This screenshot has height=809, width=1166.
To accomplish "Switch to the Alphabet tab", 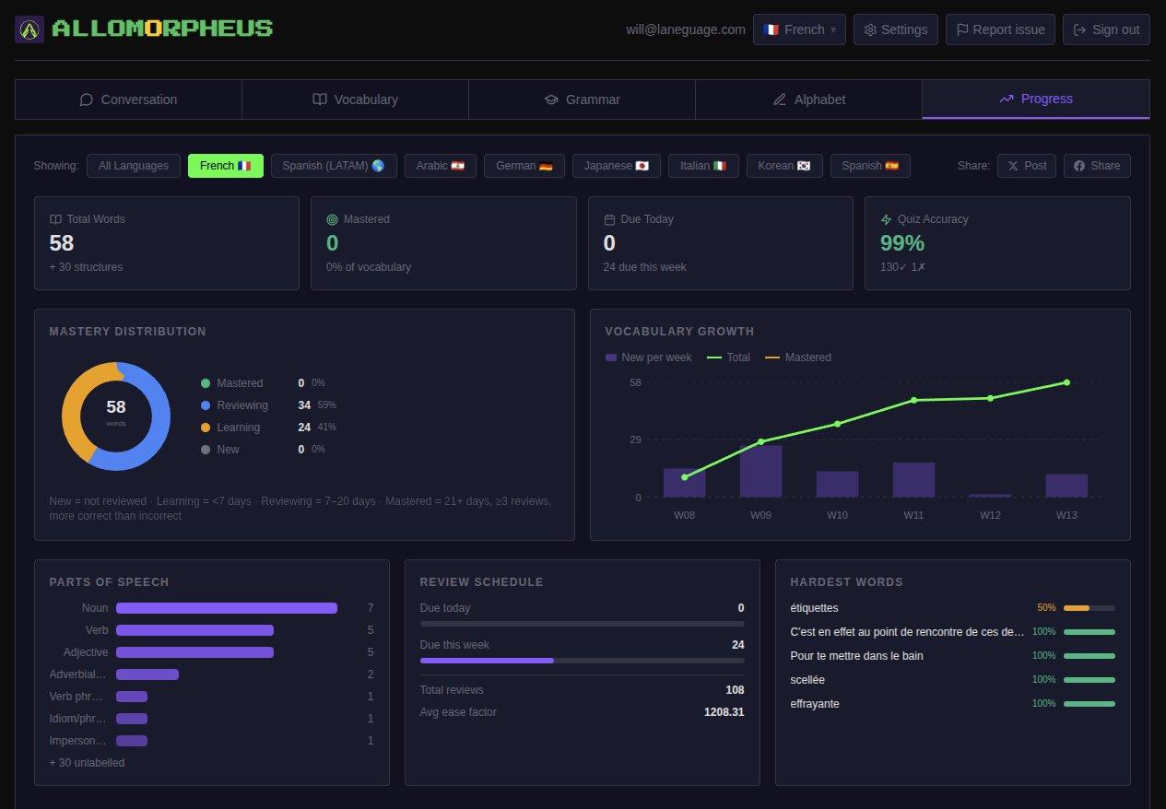I will coord(808,100).
